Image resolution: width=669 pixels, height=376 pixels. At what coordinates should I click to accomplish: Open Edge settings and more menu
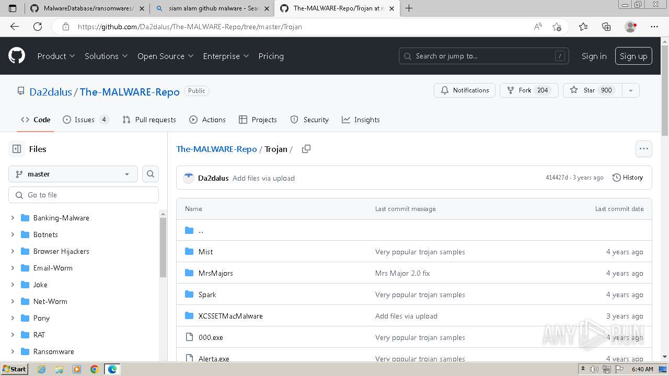pyautogui.click(x=654, y=27)
